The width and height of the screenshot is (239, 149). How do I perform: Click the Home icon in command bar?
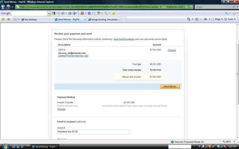click(x=189, y=19)
